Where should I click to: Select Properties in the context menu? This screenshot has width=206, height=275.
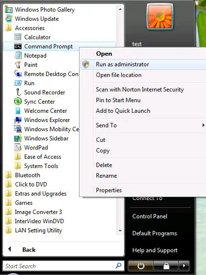pyautogui.click(x=109, y=190)
